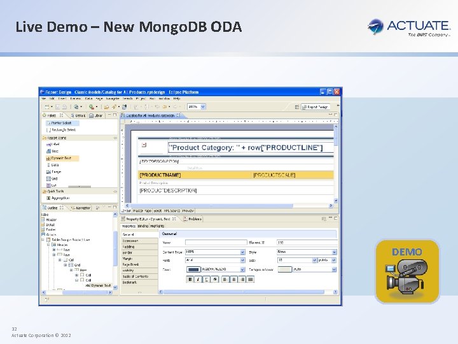458x344 pixels.
Task: Click the Element ID field
Action: coord(307,243)
